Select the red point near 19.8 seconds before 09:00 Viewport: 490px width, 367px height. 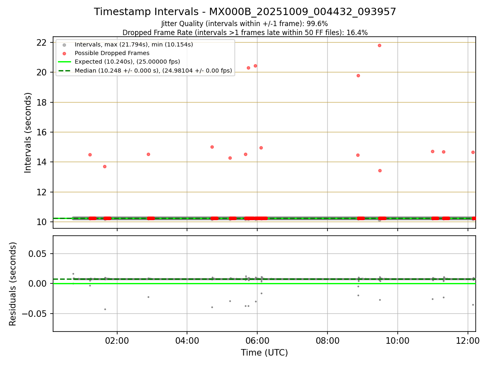(x=358, y=75)
